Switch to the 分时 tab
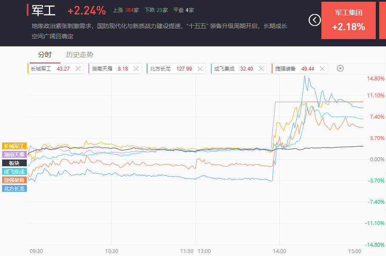 pyautogui.click(x=45, y=54)
